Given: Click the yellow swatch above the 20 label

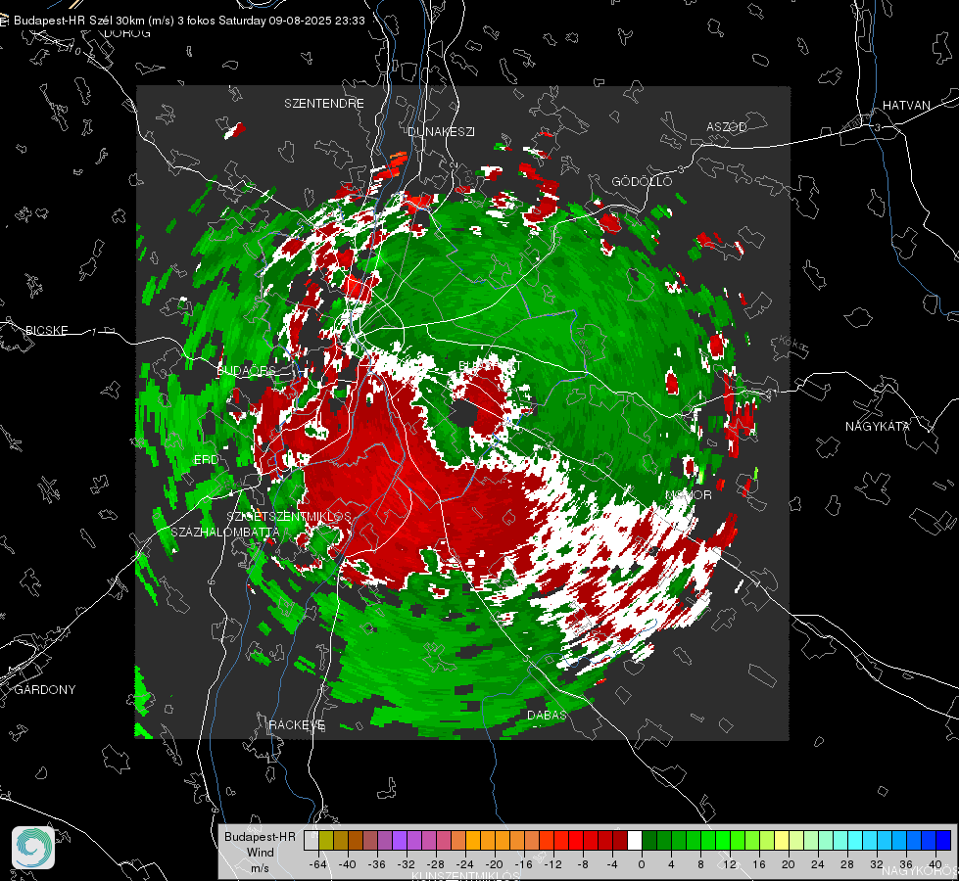Looking at the screenshot, I should click(x=782, y=840).
